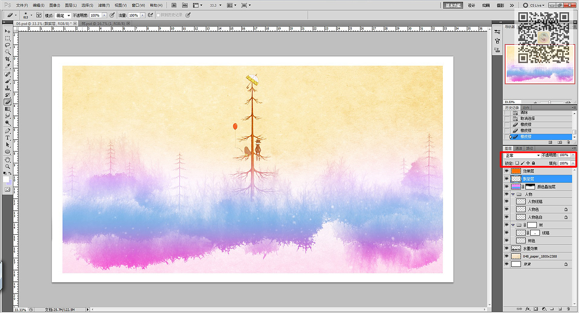Switch to 基本功能 workspace
This screenshot has height=313, width=579.
[453, 5]
